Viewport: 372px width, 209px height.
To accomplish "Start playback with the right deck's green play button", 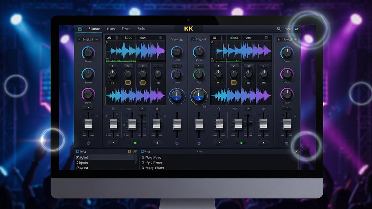I will tap(242, 143).
